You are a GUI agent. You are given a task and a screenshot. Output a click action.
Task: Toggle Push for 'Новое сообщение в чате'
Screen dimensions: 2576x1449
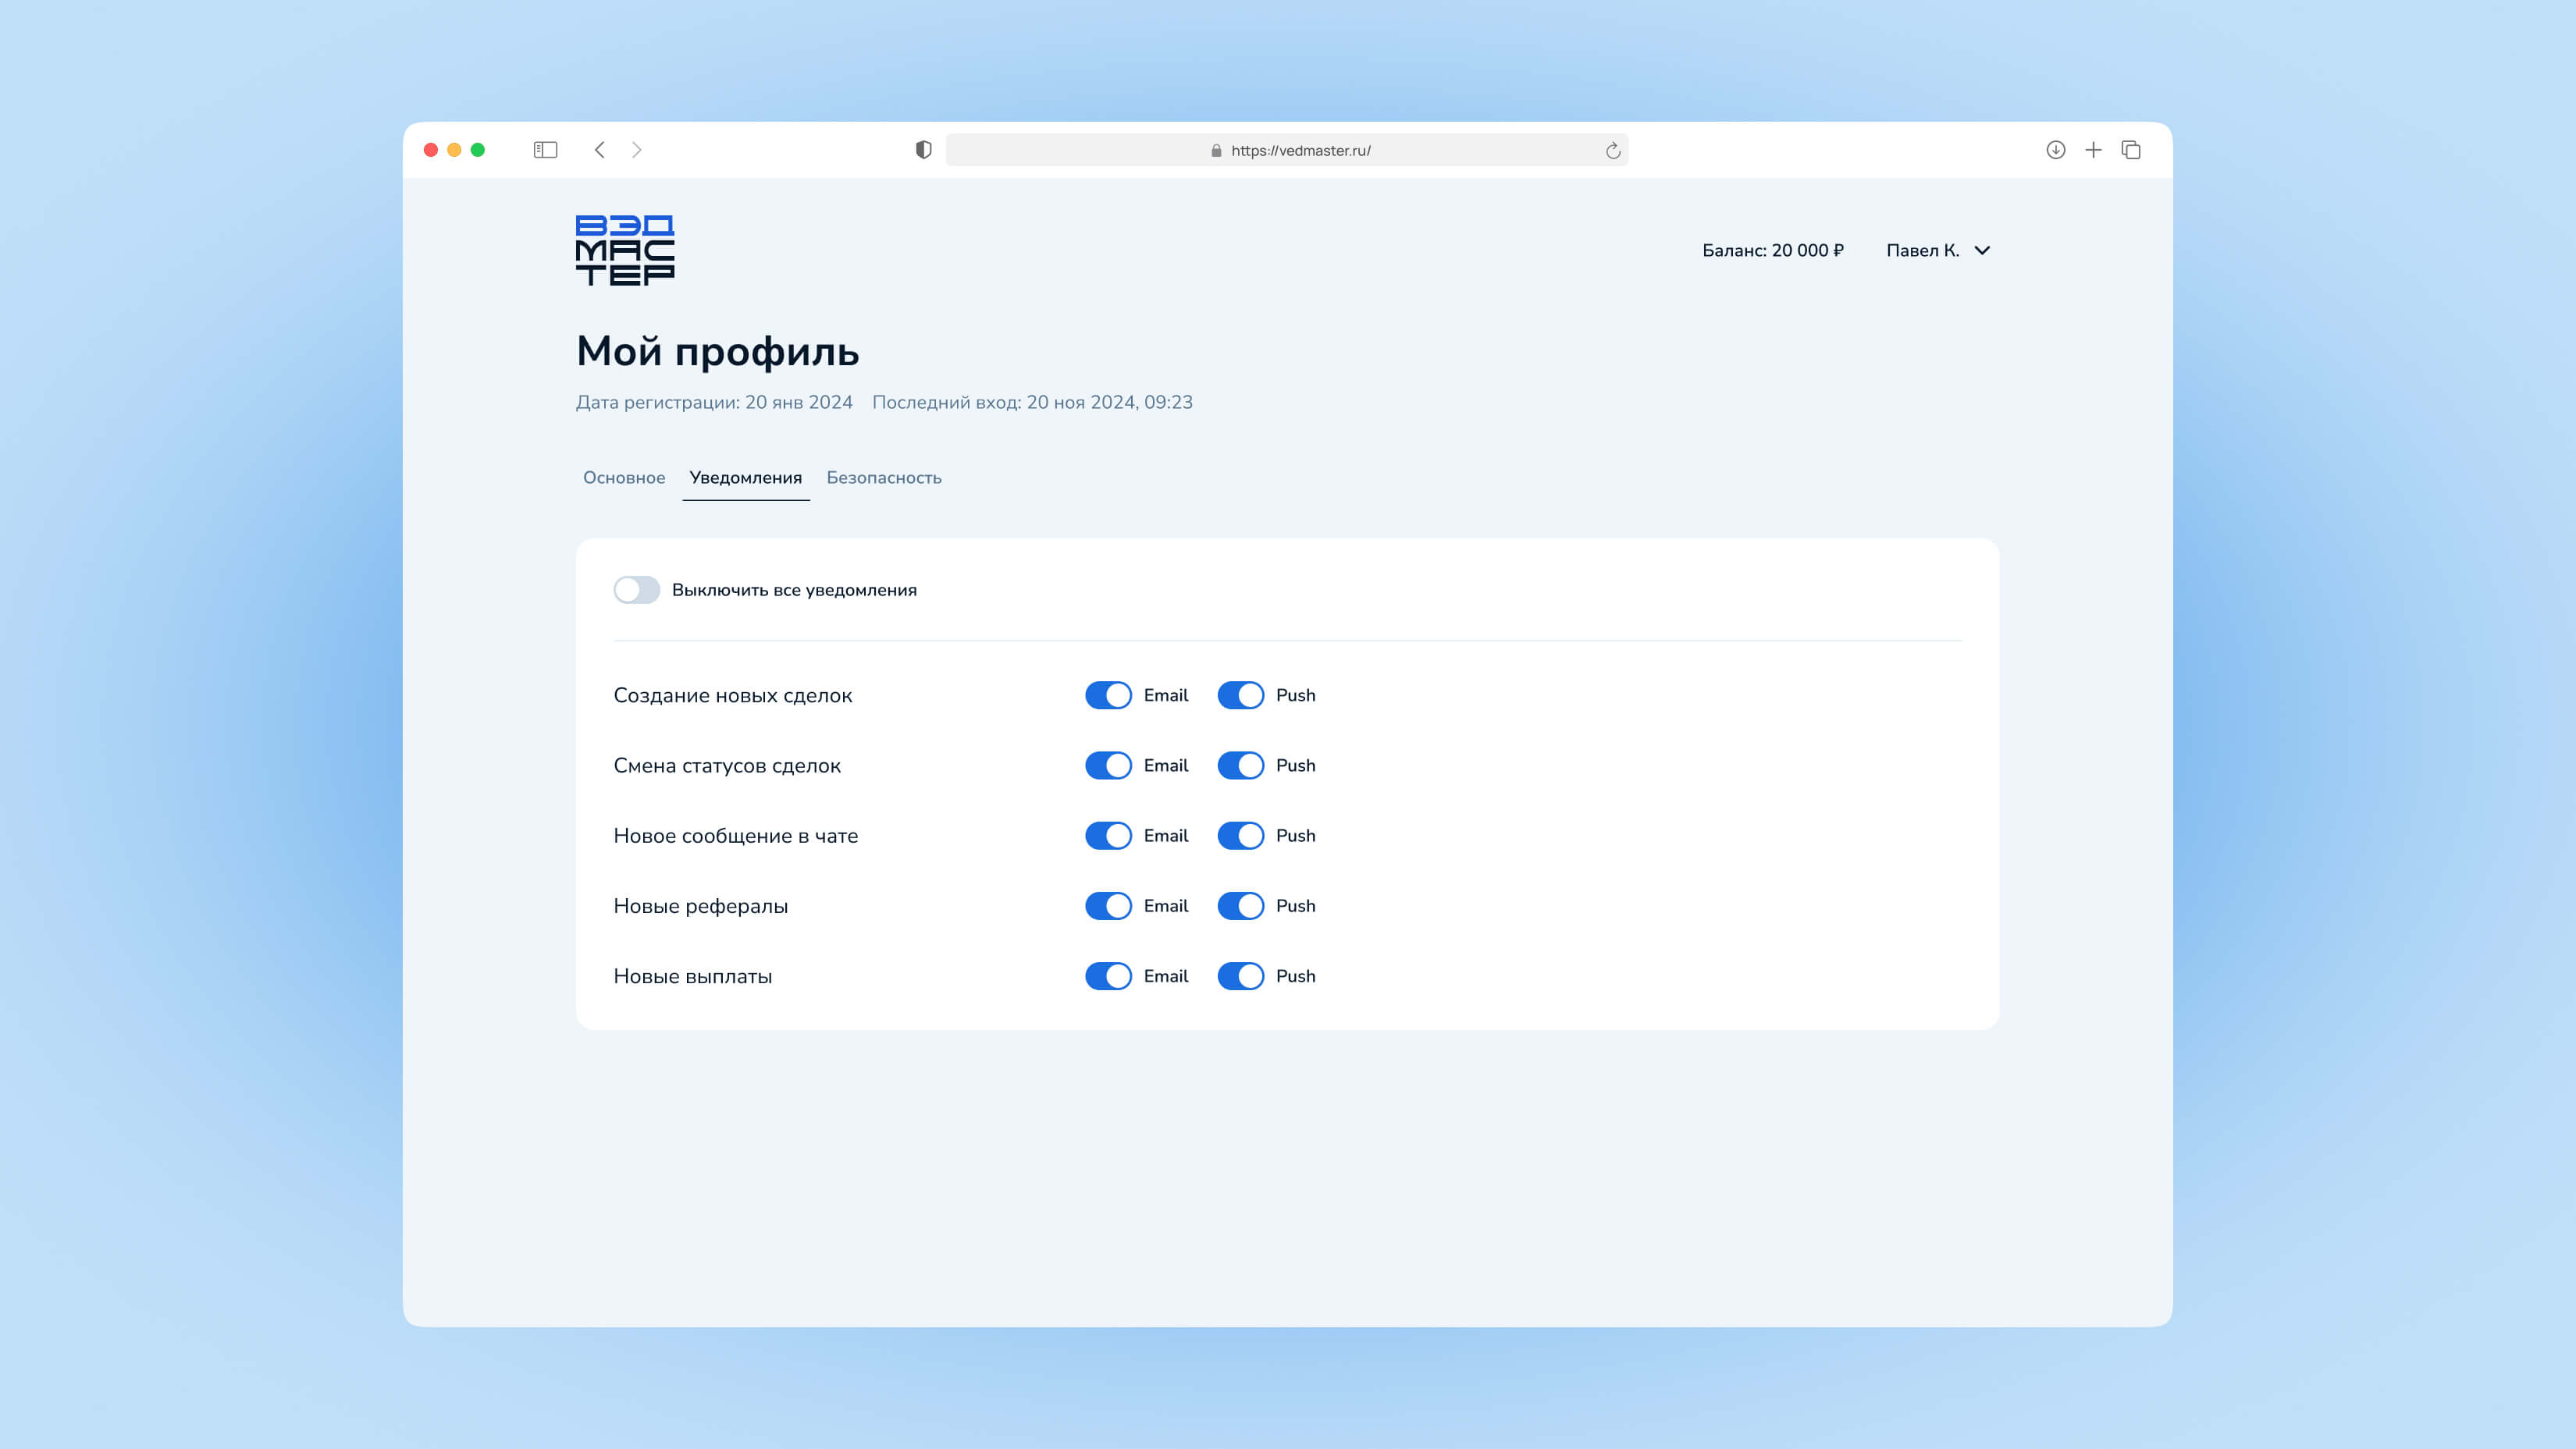tap(1240, 836)
